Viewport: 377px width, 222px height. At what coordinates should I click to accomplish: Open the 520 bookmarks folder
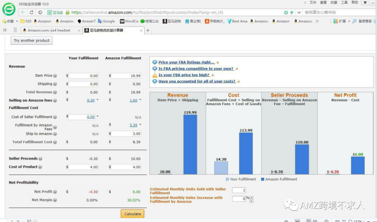[26, 21]
